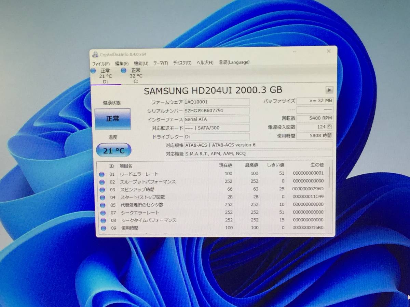
Task: Click the status orb for ID 01 row
Action: tap(102, 174)
